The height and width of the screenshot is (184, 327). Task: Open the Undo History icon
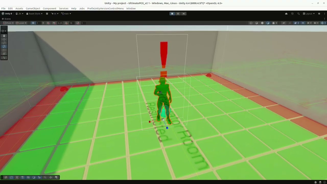pos(292,14)
